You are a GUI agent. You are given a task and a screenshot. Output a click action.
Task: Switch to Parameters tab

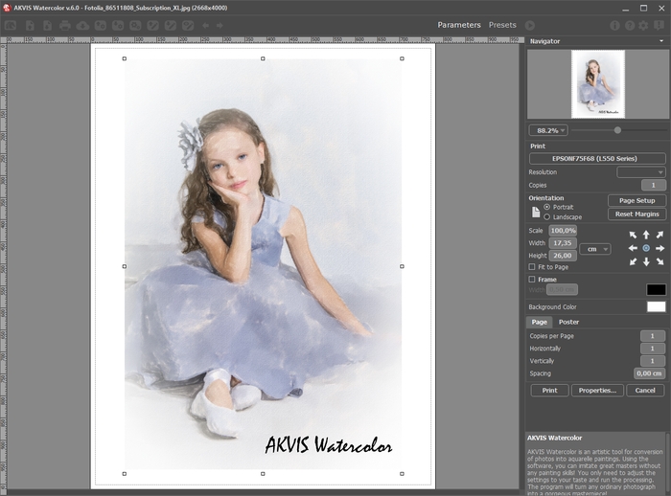pos(459,25)
